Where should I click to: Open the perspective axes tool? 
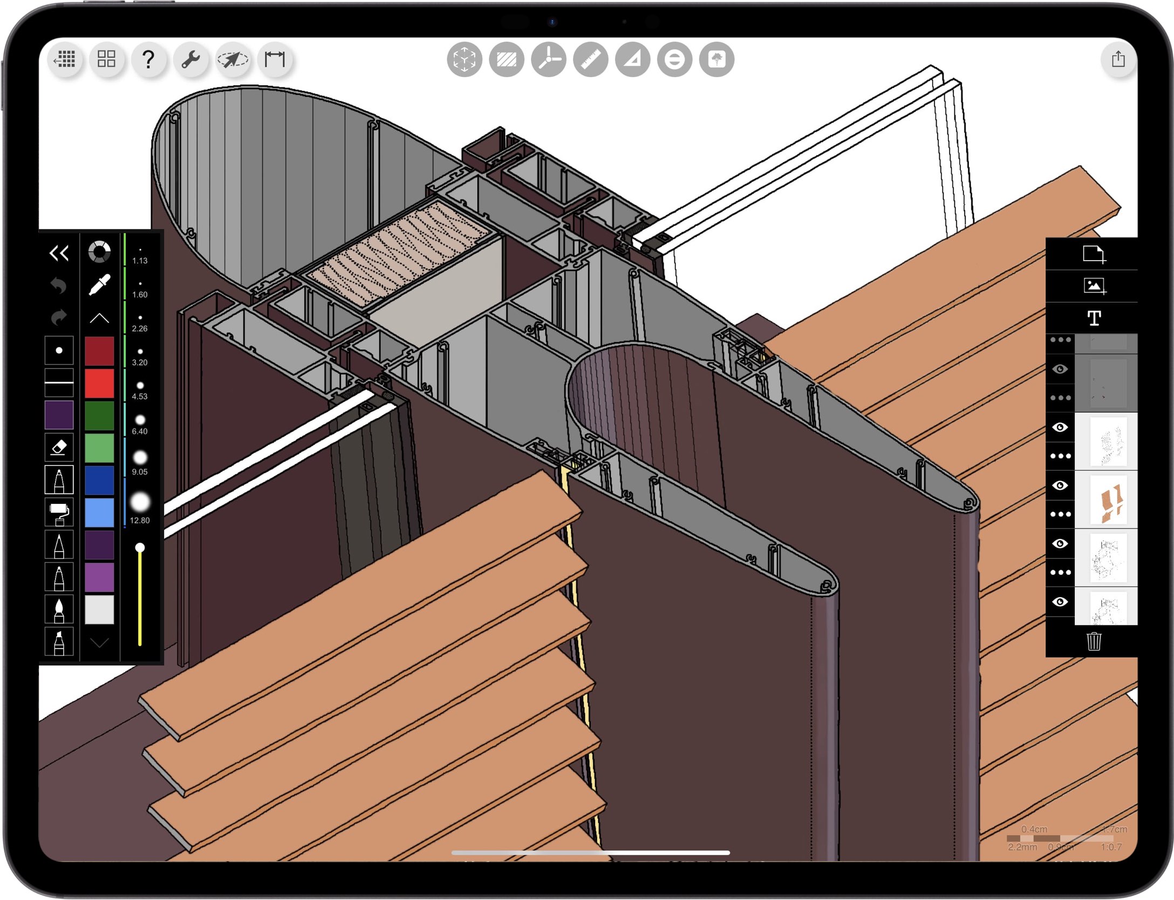click(548, 59)
